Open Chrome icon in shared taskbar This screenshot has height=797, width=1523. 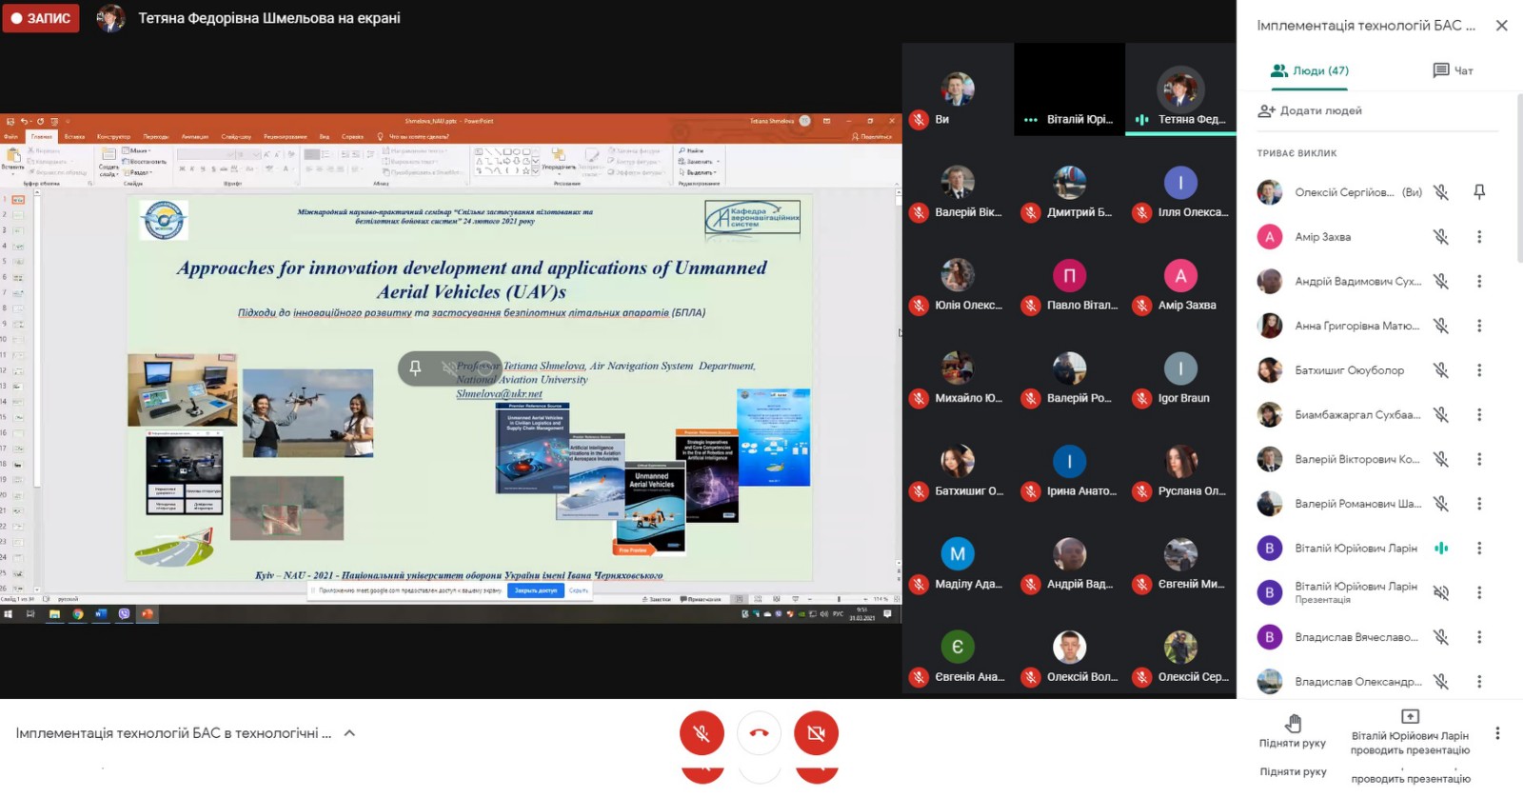coord(78,614)
